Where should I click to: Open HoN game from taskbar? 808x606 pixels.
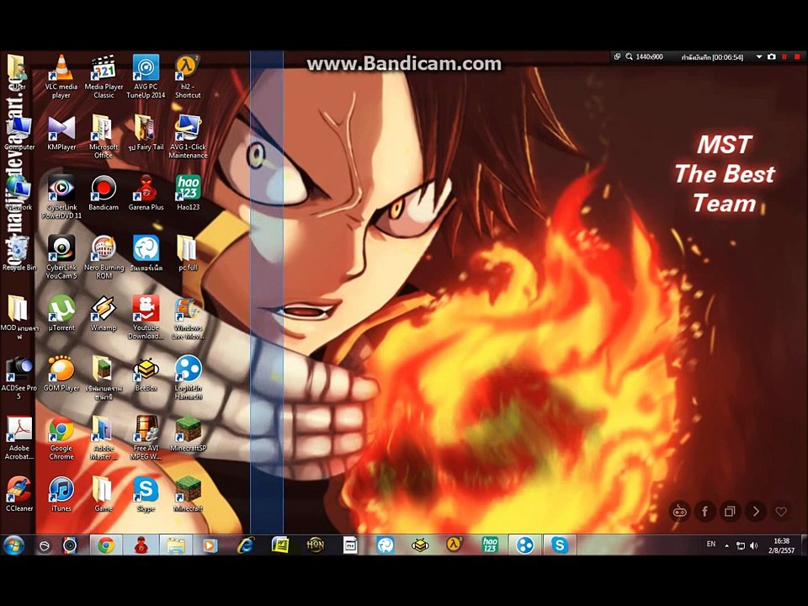tap(315, 545)
